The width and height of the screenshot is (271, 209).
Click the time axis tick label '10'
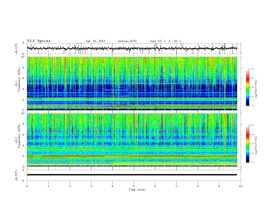tap(241, 186)
